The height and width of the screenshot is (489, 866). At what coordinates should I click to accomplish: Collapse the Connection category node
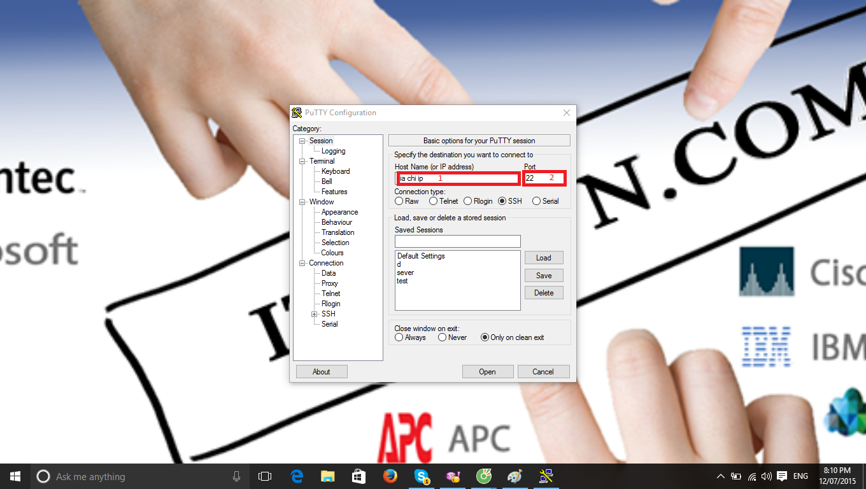coord(302,263)
